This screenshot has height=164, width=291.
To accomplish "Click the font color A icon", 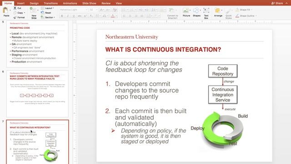I will click(113, 16).
